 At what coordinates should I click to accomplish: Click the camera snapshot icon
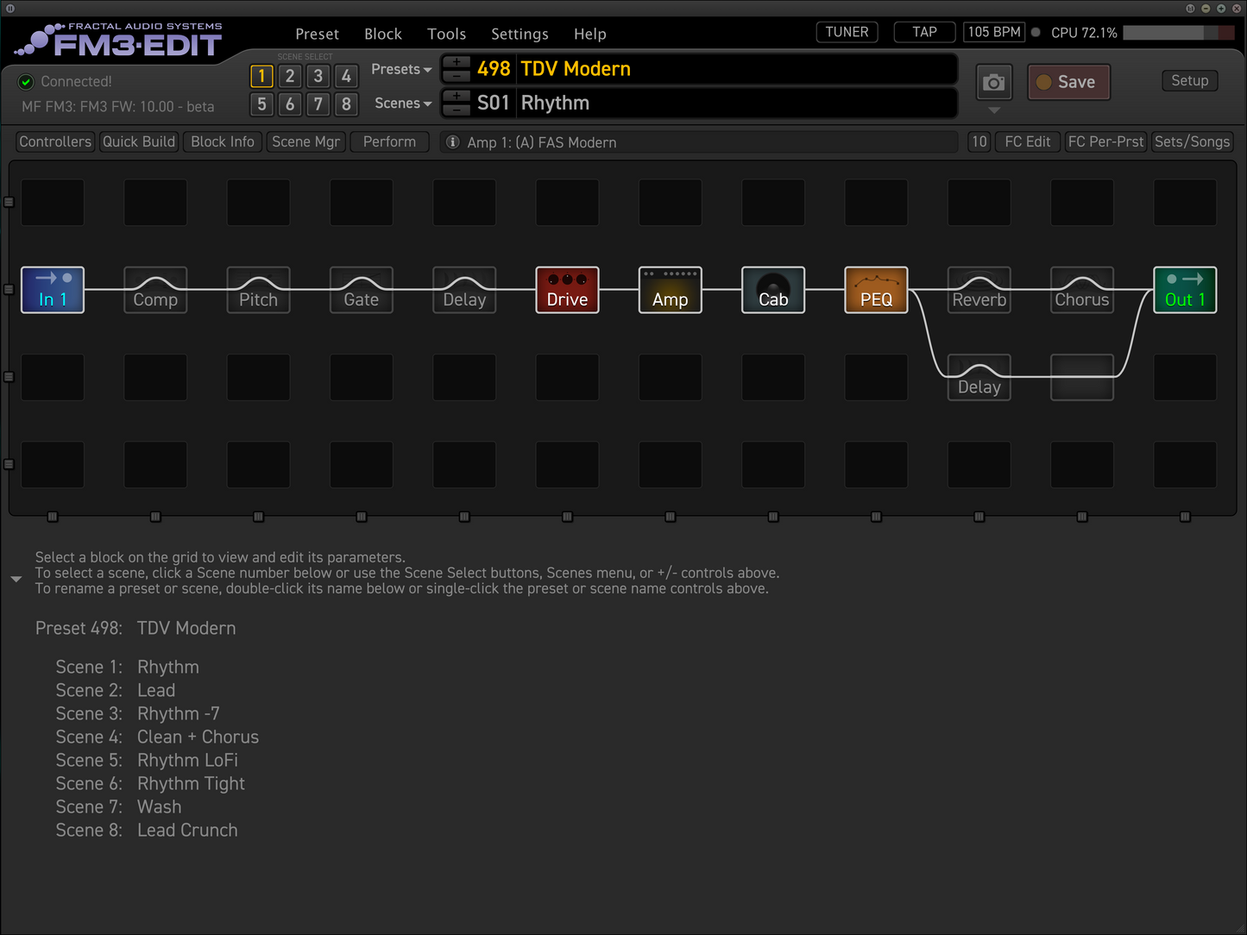coord(993,82)
